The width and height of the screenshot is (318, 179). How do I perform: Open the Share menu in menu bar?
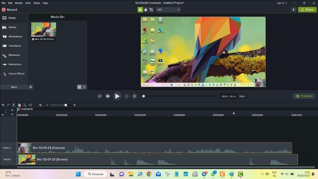pyautogui.click(x=37, y=3)
